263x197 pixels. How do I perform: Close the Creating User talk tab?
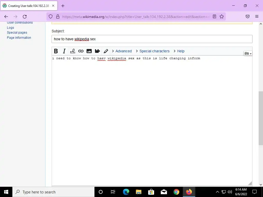click(53, 6)
